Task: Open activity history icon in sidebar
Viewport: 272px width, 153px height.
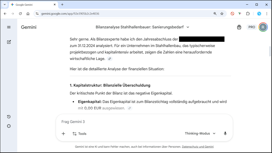Action: pyautogui.click(x=9, y=117)
